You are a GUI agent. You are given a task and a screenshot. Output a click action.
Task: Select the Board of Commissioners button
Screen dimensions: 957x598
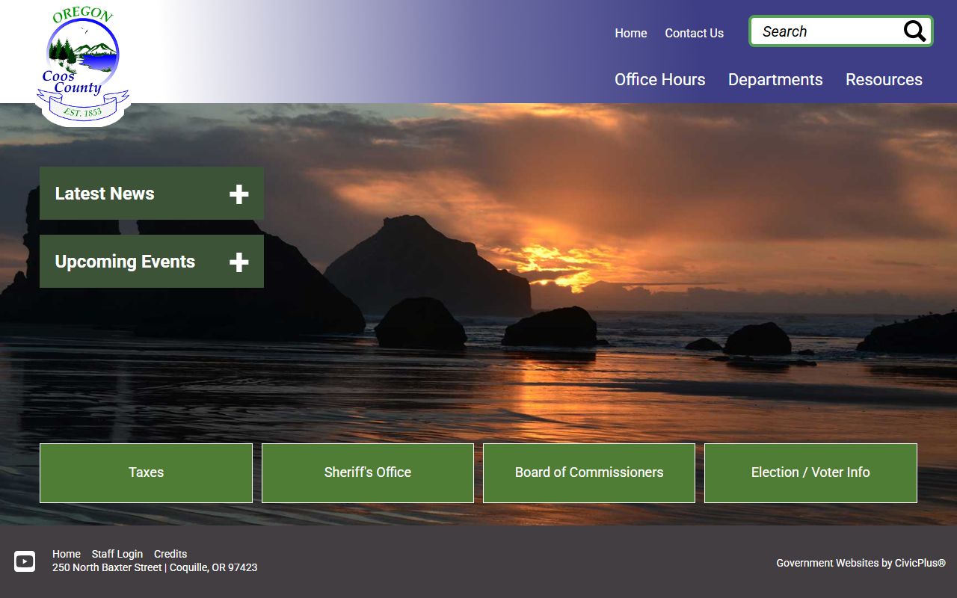(588, 472)
